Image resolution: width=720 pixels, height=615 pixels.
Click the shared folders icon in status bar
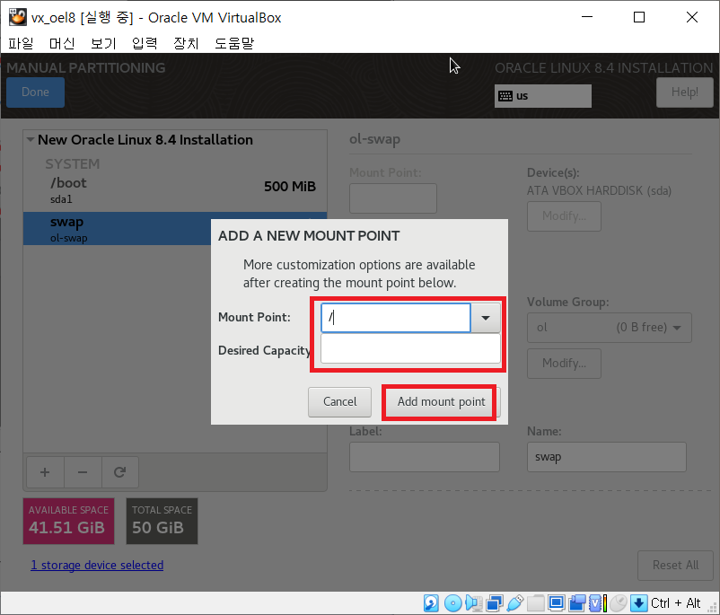(x=536, y=602)
